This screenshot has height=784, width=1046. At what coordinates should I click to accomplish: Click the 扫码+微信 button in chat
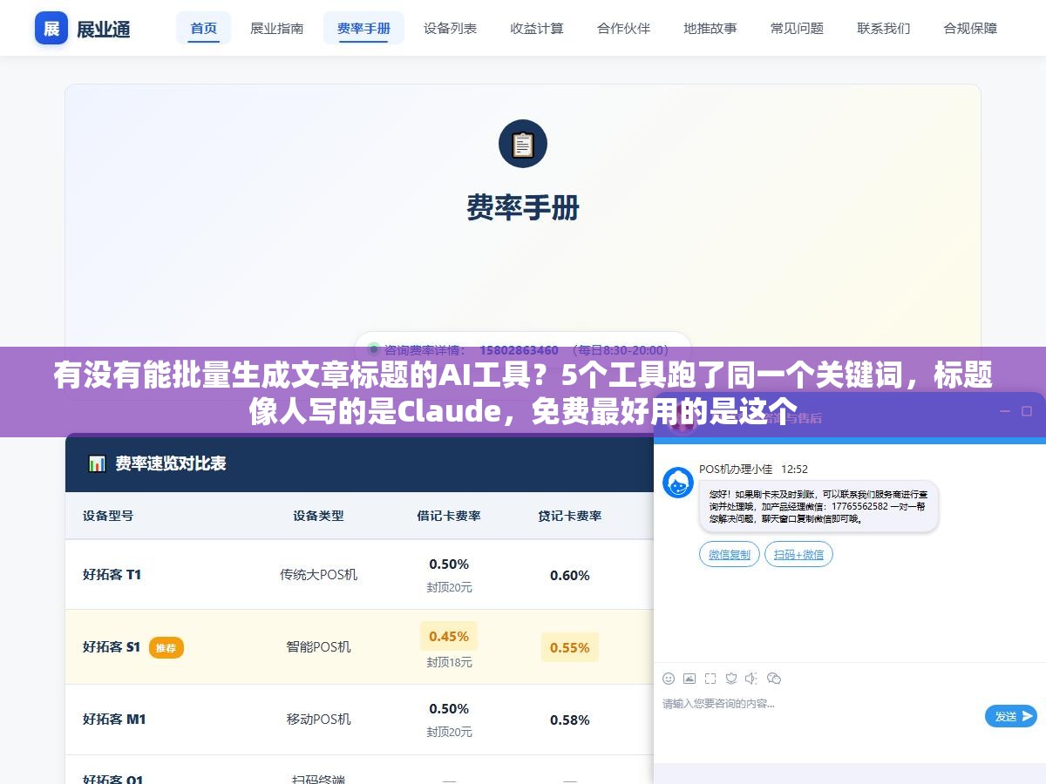(798, 554)
